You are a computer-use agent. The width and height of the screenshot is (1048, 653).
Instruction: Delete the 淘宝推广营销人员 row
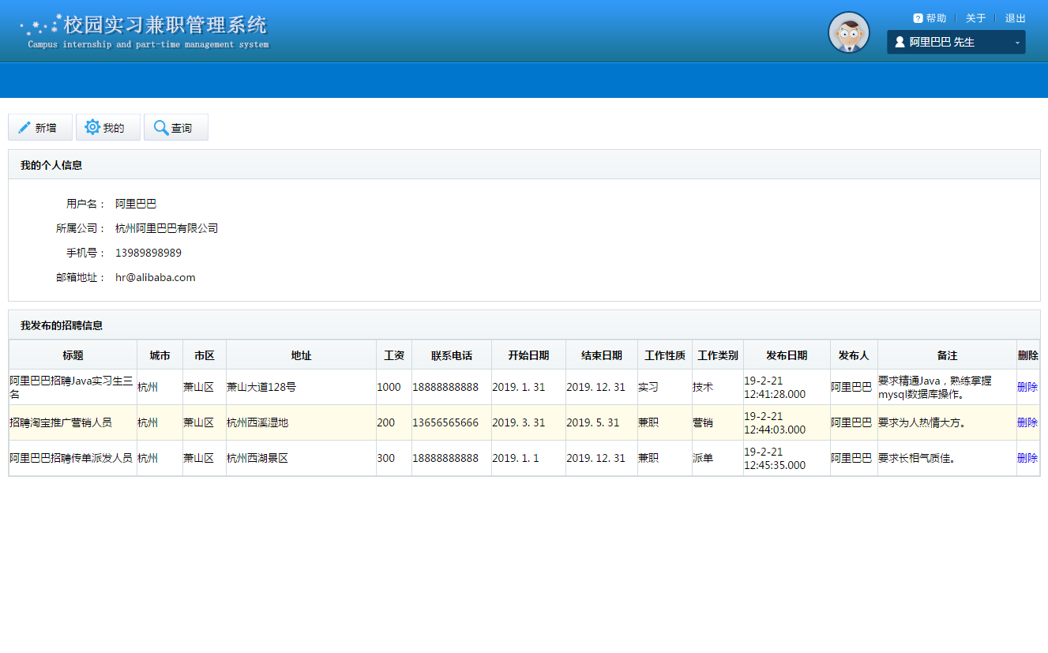coord(1027,422)
